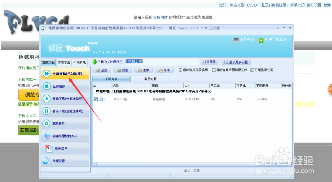Click the stop square icon on 全部暂停
This screenshot has width=332, height=182.
click(x=46, y=86)
